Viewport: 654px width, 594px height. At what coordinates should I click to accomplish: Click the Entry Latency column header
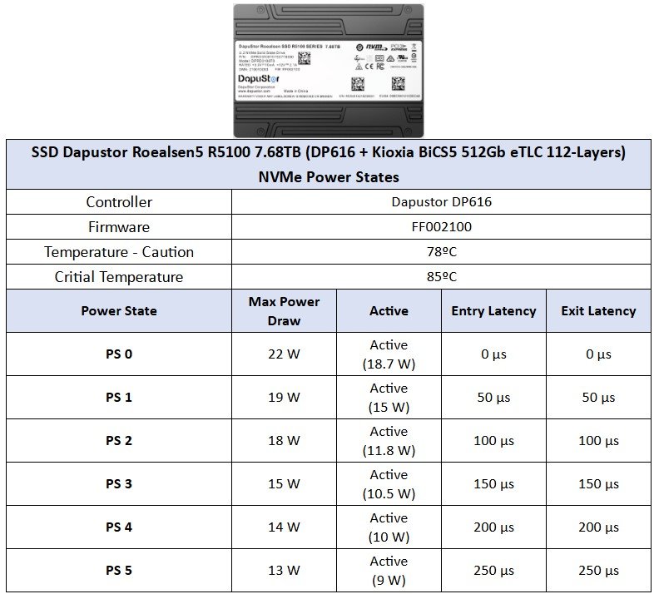point(493,310)
